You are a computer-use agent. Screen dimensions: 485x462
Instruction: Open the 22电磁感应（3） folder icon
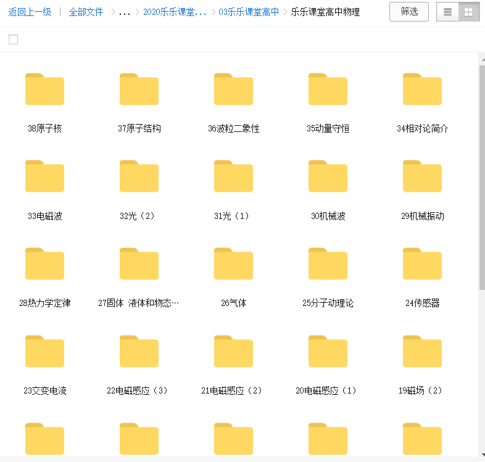[139, 352]
